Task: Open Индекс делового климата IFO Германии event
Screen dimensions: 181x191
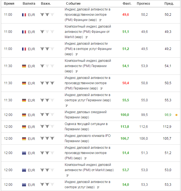Action: (x=88, y=138)
